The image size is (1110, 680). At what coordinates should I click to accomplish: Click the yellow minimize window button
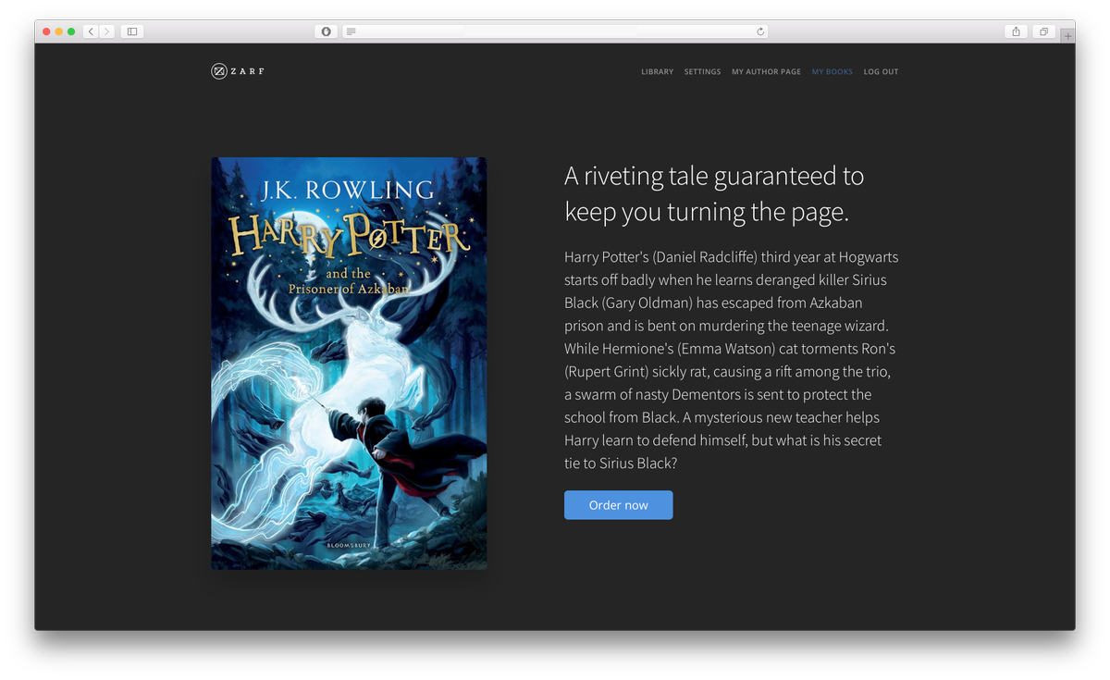58,31
